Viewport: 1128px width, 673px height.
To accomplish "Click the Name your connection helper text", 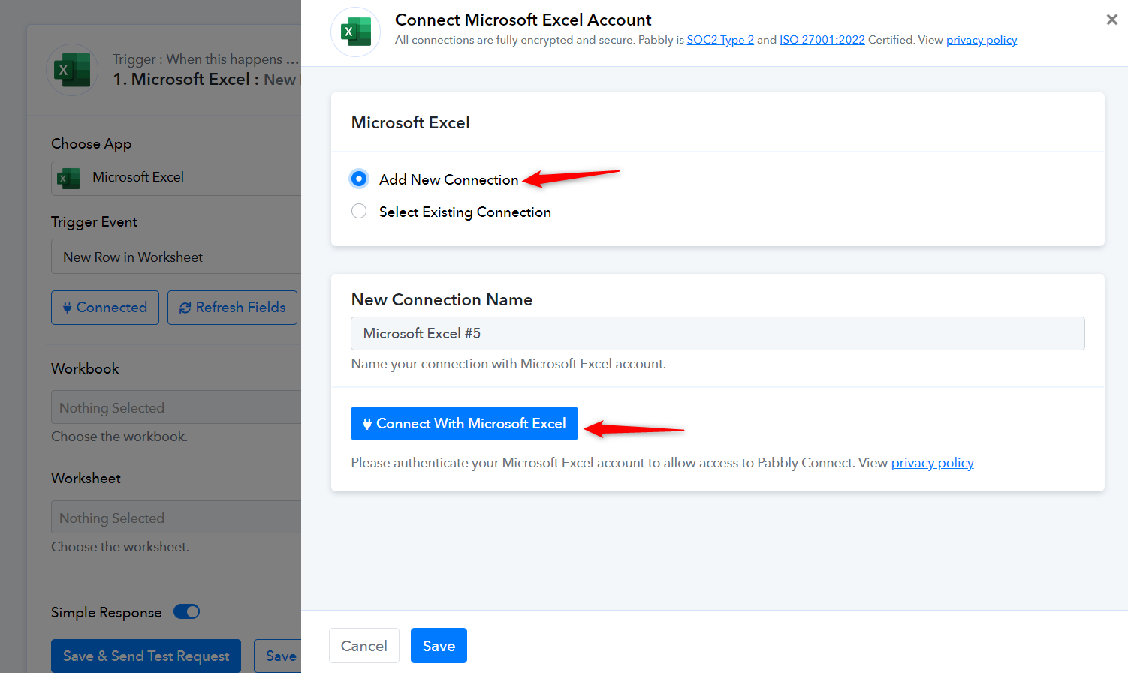I will (x=508, y=364).
